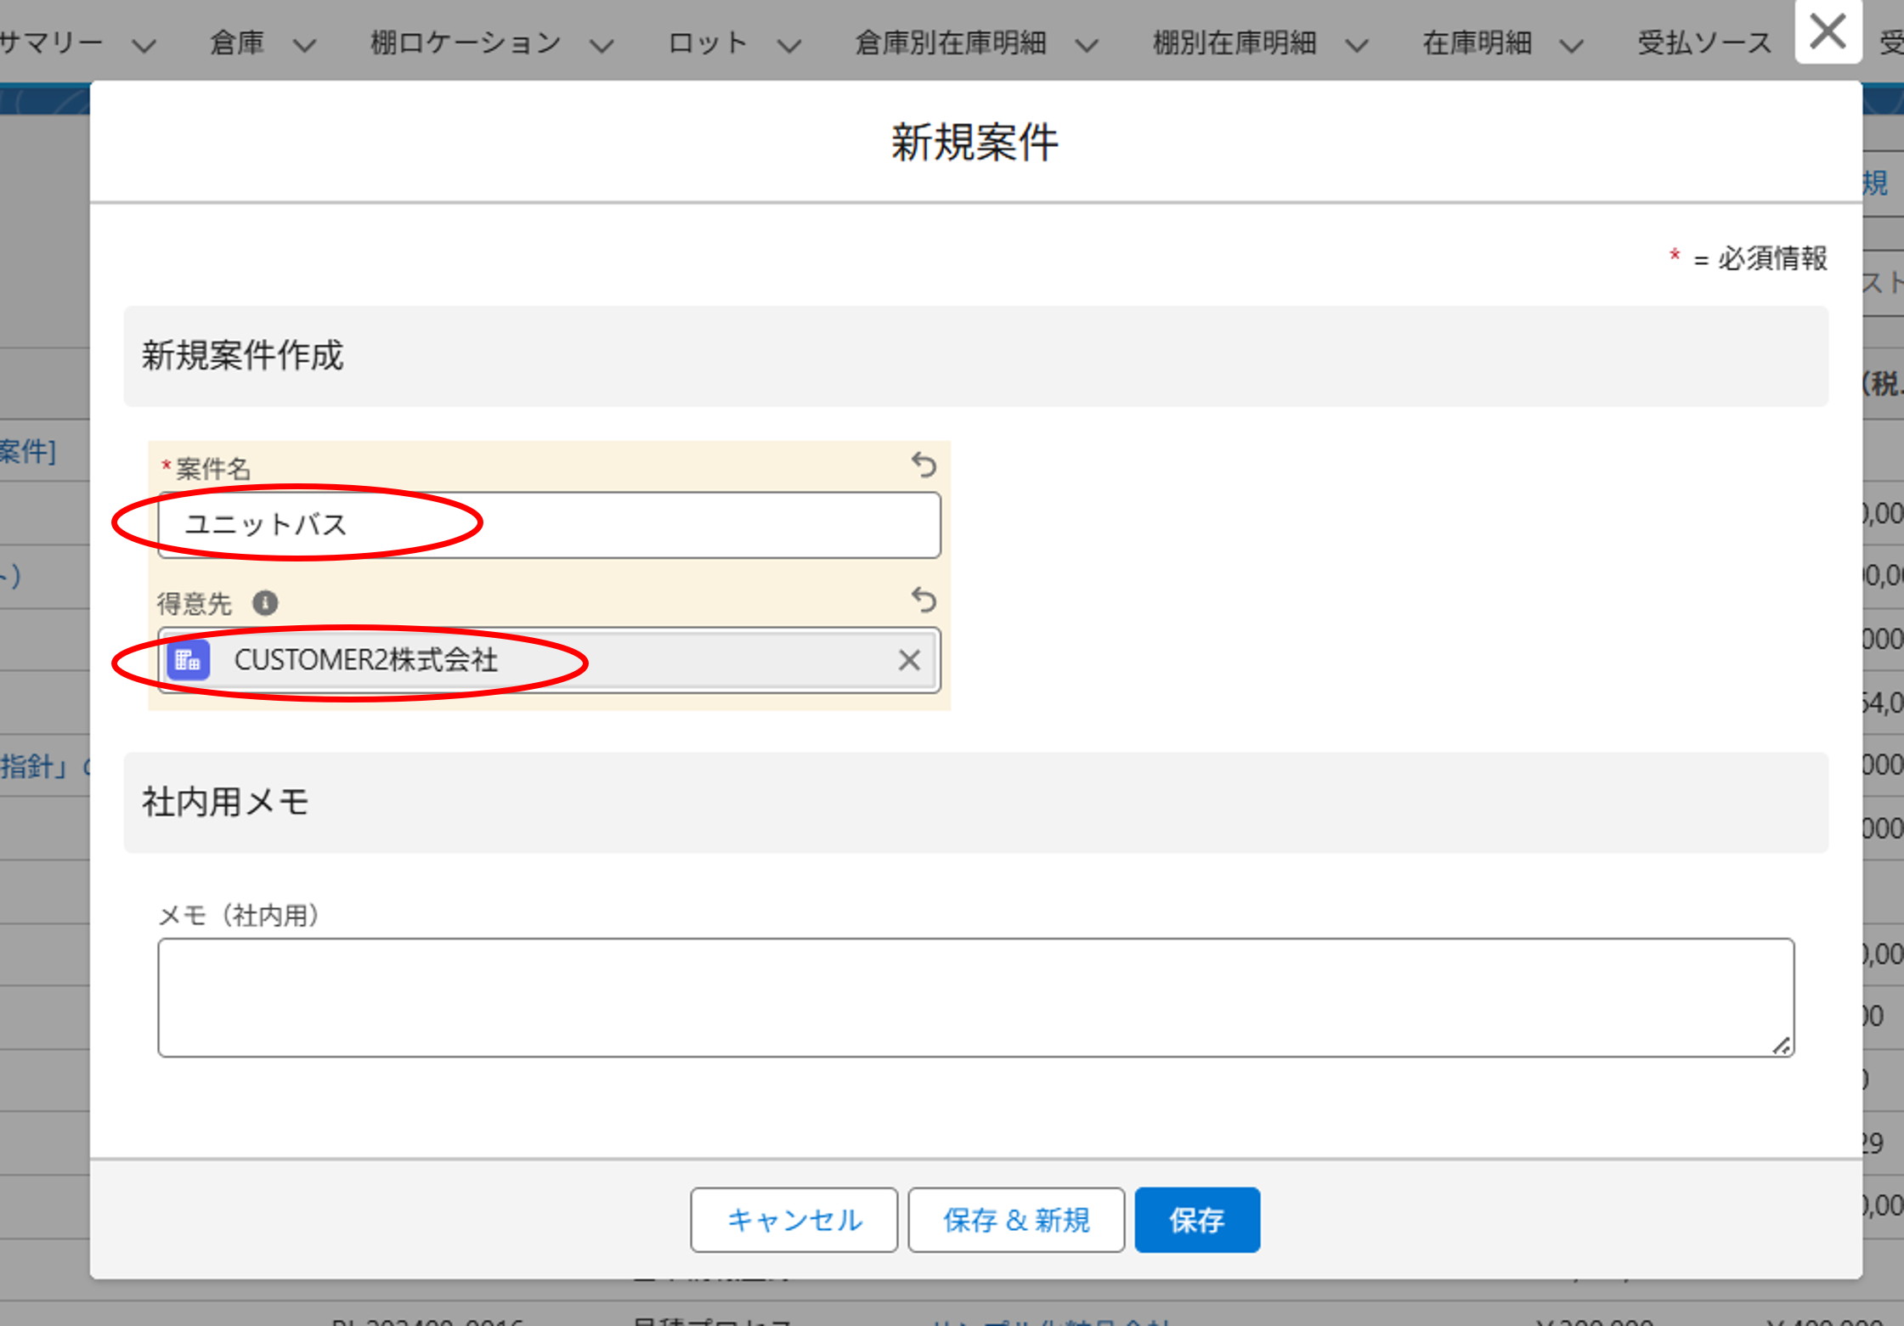Undo changes to 得意先 field

click(924, 601)
